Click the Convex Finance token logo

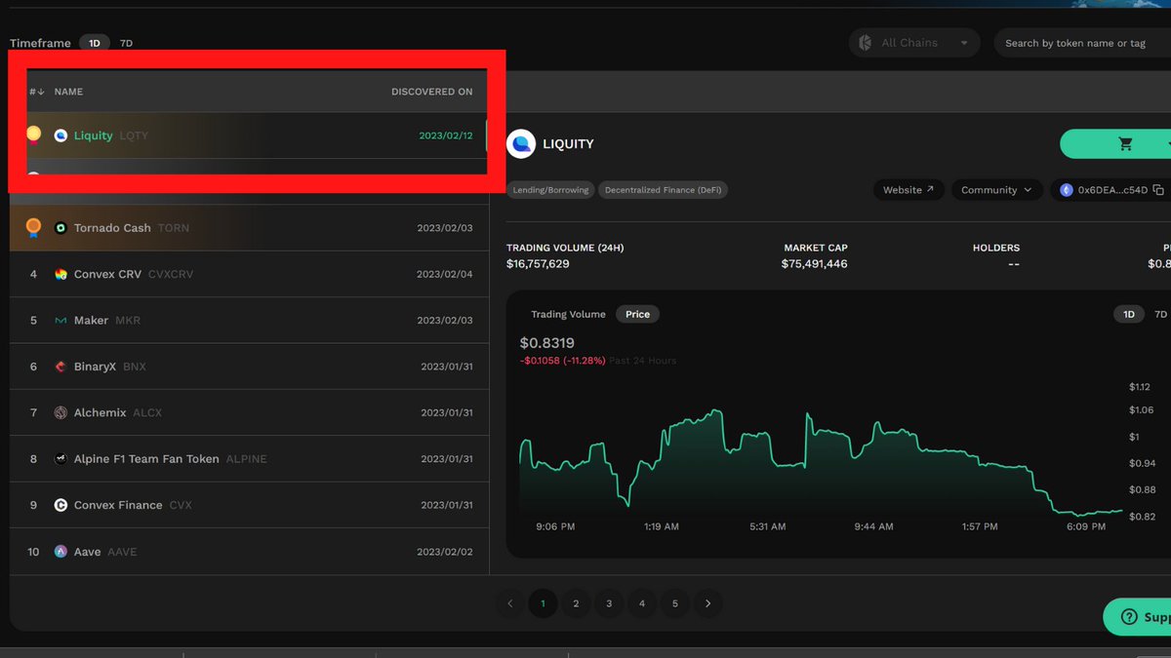[x=61, y=506]
